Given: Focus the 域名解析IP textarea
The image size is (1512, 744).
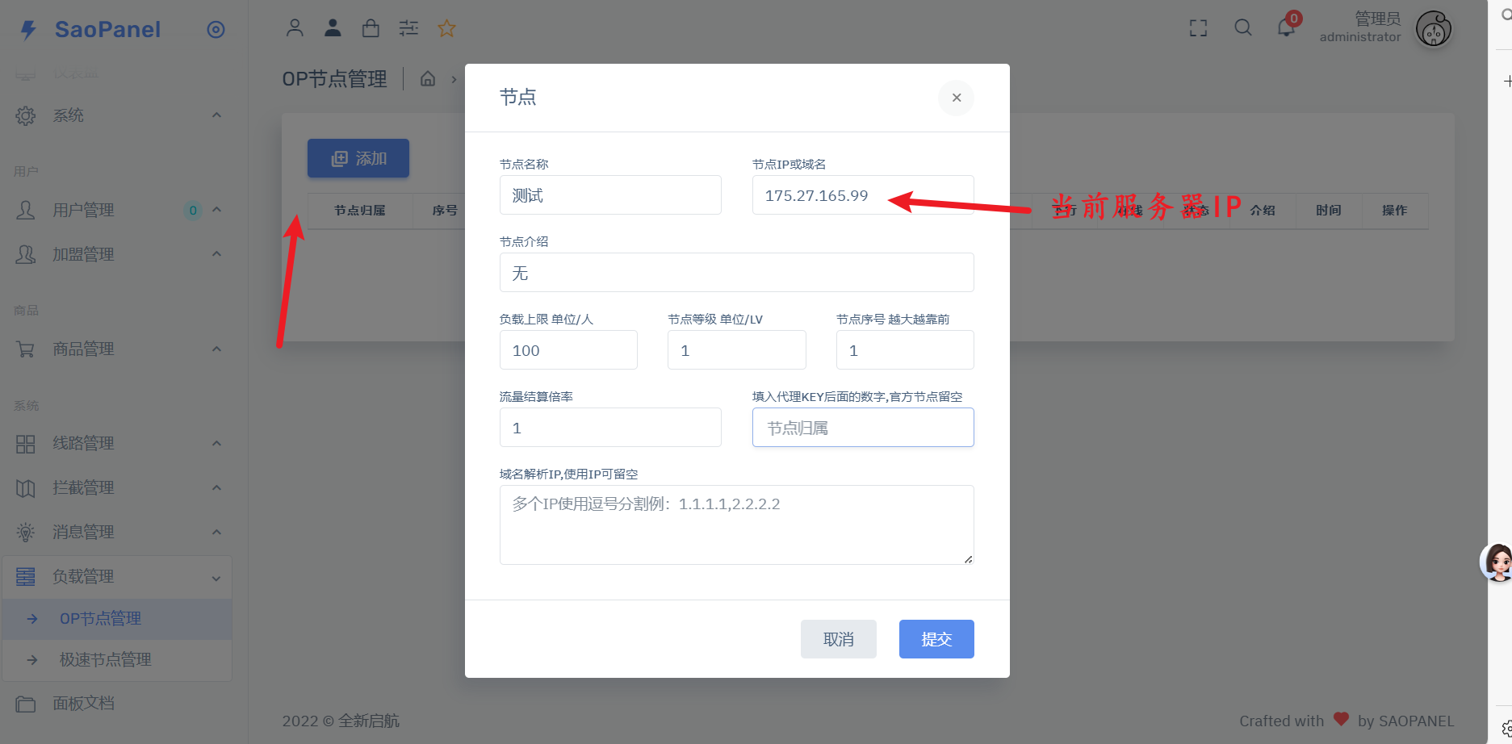Looking at the screenshot, I should pos(735,525).
